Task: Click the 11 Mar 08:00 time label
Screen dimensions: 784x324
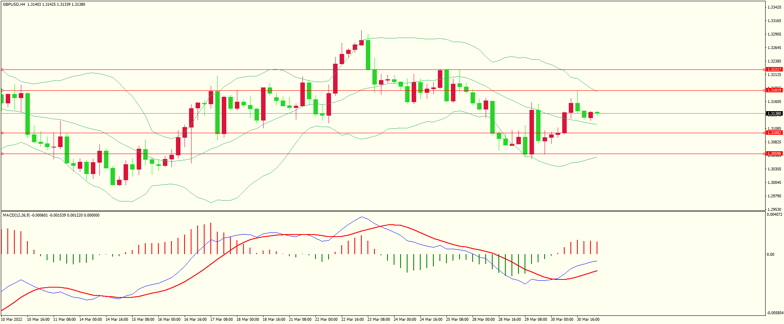Action: 64,320
